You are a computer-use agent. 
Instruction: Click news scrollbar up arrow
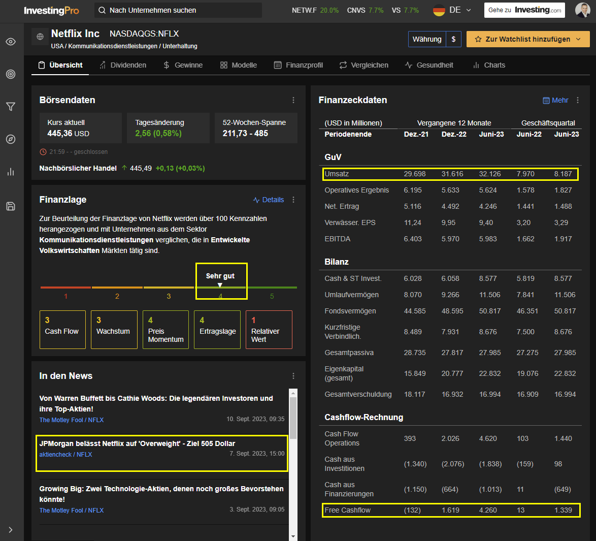(293, 393)
